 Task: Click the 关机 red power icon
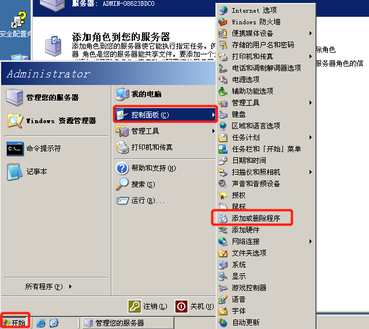click(x=181, y=306)
